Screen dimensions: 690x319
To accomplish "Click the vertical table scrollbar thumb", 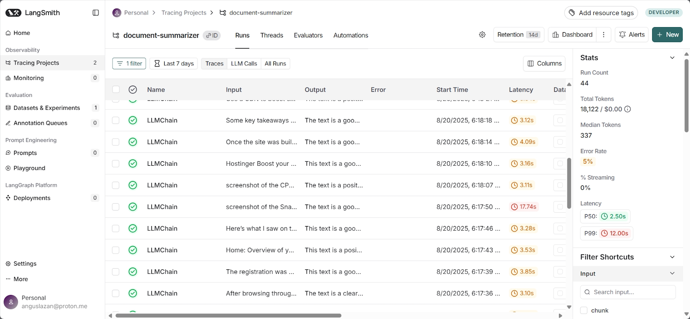I will 569,183.
